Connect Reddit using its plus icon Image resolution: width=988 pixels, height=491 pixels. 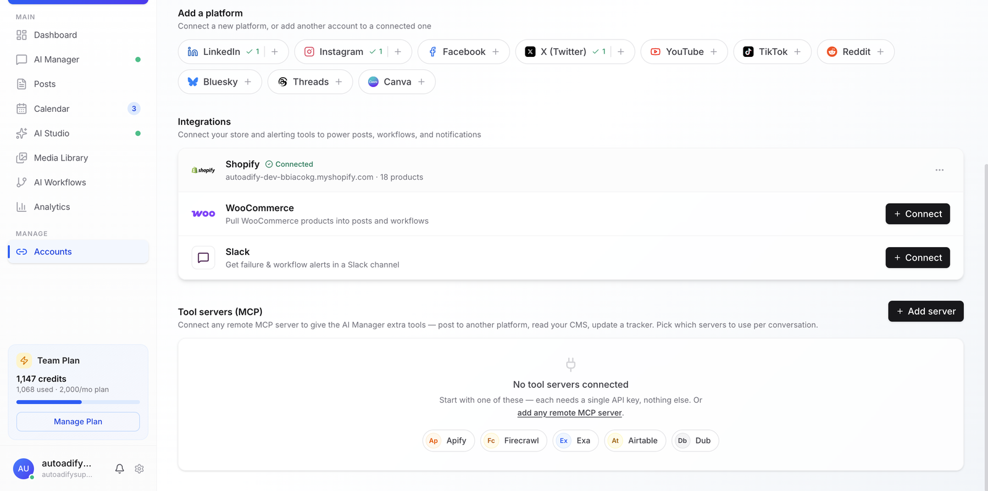pyautogui.click(x=881, y=52)
